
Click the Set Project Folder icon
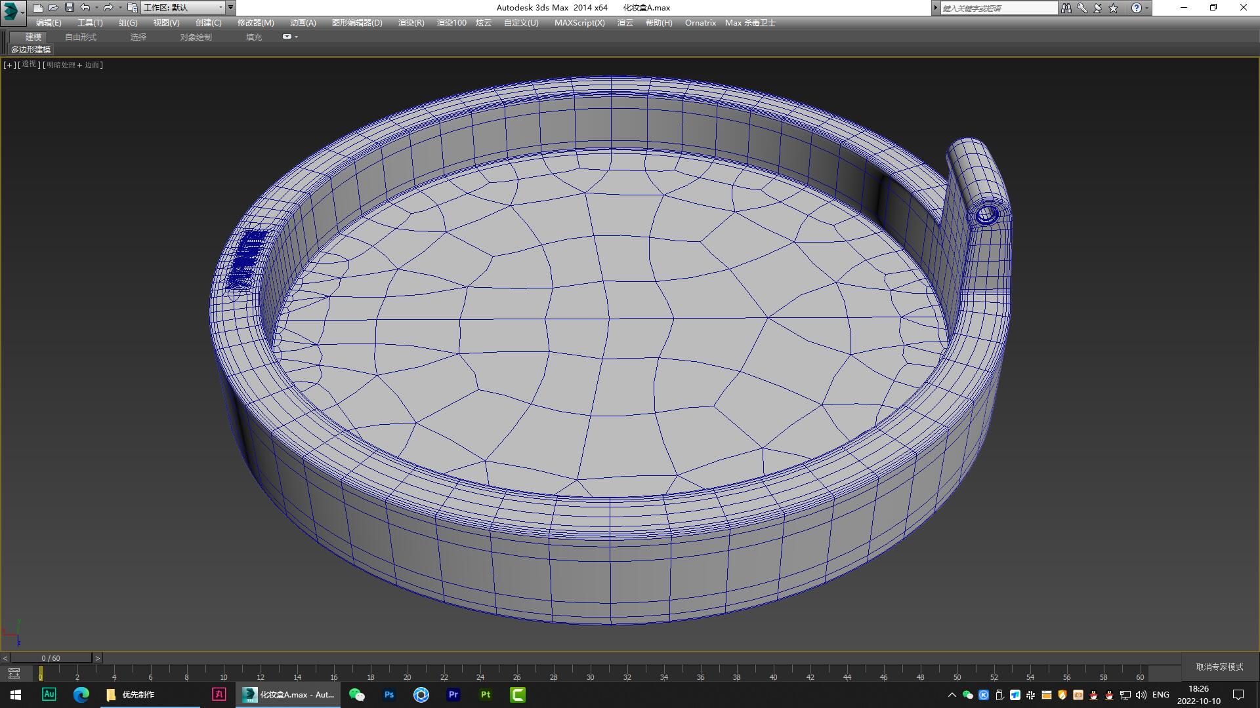(131, 8)
